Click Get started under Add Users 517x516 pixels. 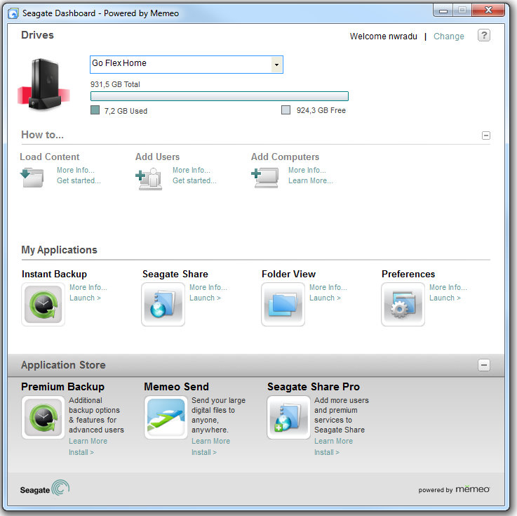coord(194,181)
